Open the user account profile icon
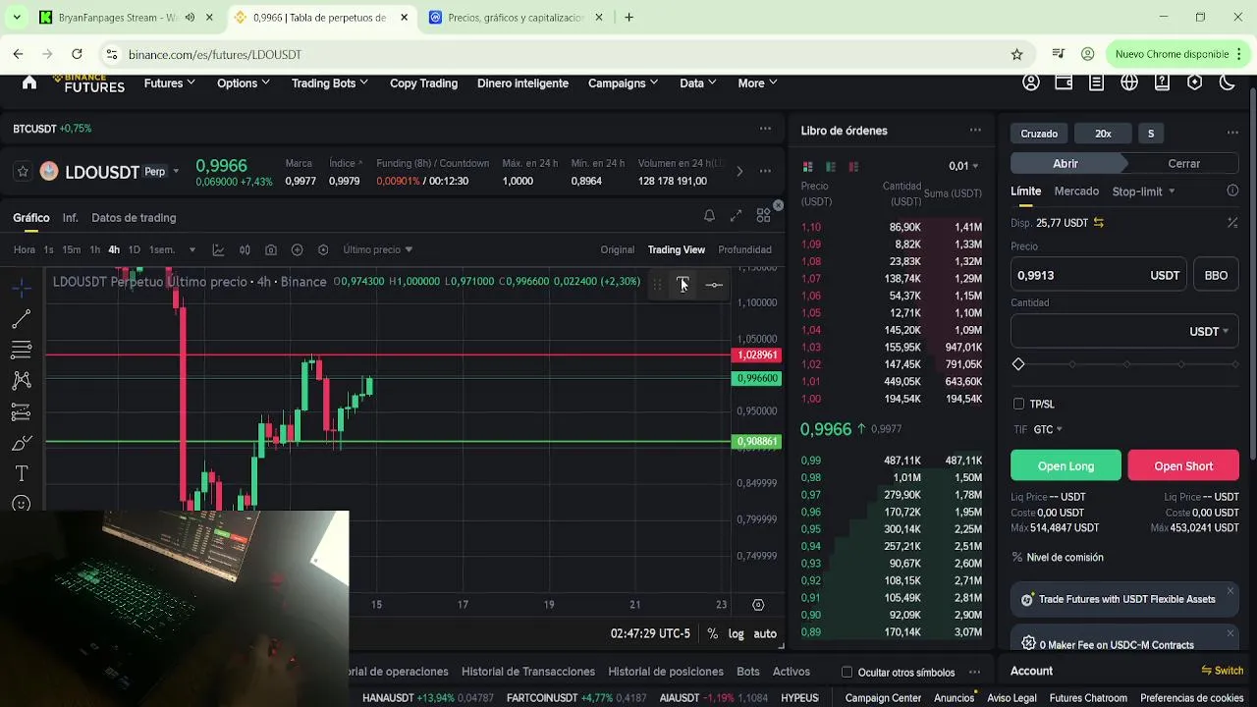Viewport: 1257px width, 707px height. [x=1031, y=82]
